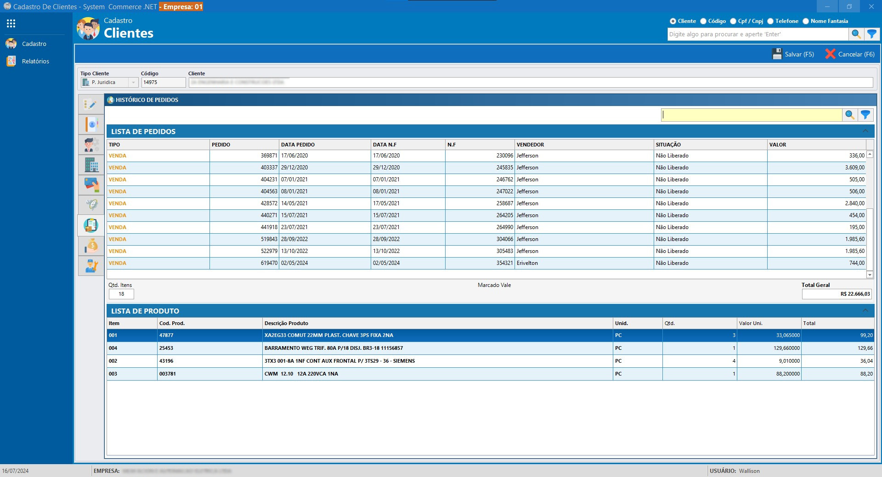Viewport: 882px width, 477px height.
Task: Select the building company side tab
Action: pyautogui.click(x=91, y=164)
